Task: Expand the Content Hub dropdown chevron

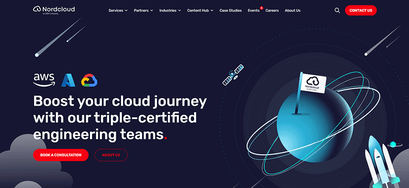Action: [x=212, y=11]
